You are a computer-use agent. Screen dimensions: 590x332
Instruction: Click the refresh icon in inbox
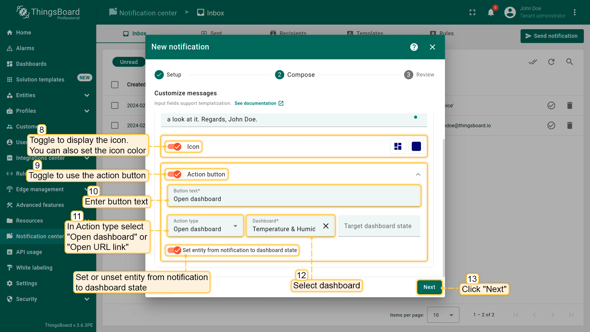[x=551, y=62]
